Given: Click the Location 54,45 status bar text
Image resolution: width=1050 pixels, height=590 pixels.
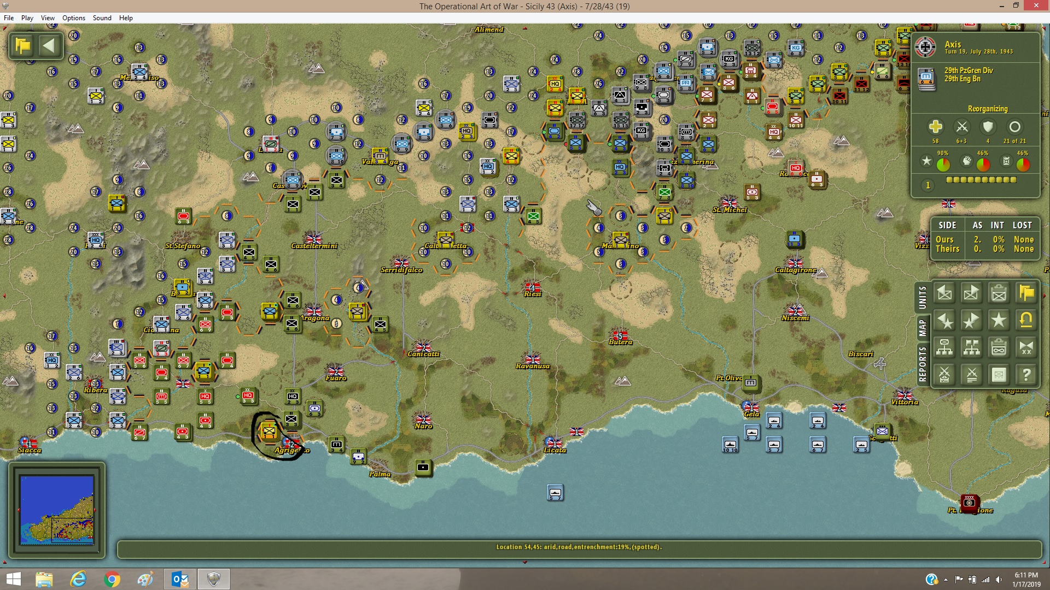Looking at the screenshot, I should coord(579,547).
